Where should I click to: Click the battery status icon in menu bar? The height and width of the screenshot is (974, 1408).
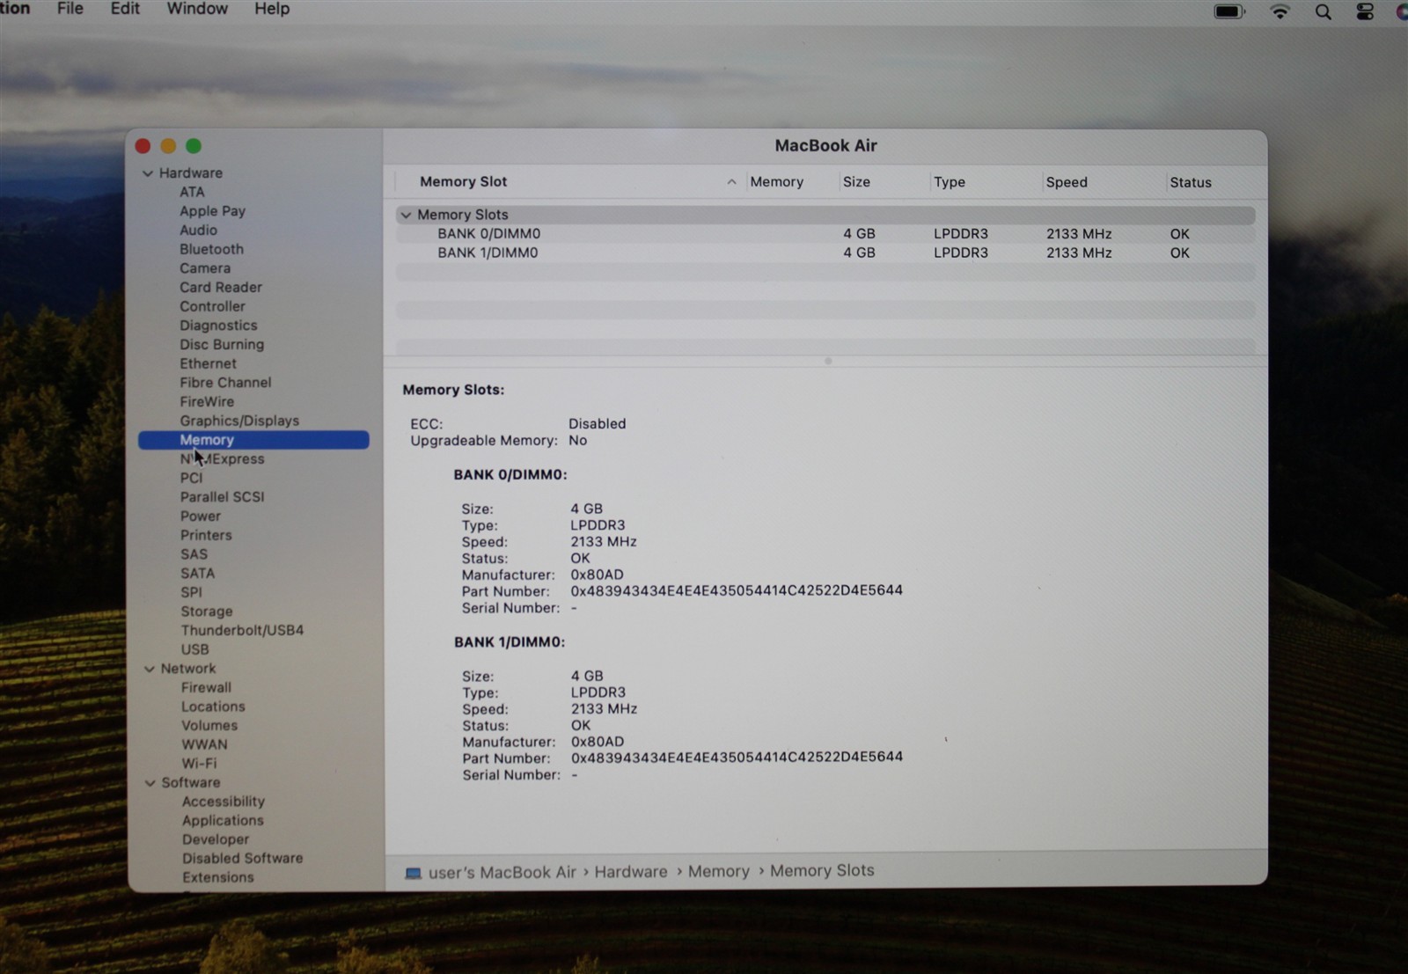1229,11
